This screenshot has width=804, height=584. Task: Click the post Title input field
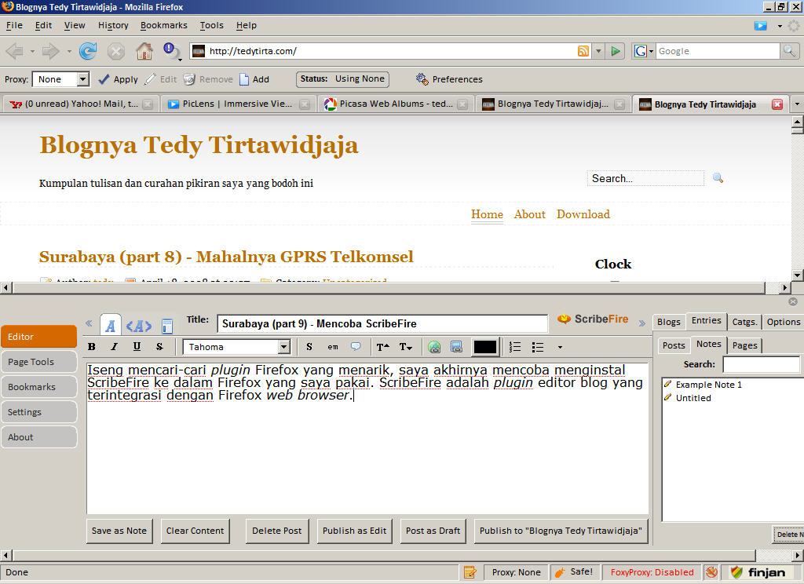point(382,323)
